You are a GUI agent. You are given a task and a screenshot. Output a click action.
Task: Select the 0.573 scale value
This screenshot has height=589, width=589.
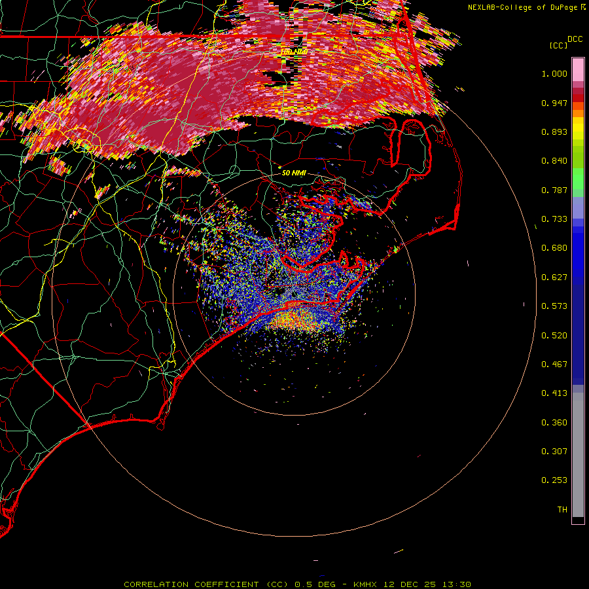tap(554, 306)
